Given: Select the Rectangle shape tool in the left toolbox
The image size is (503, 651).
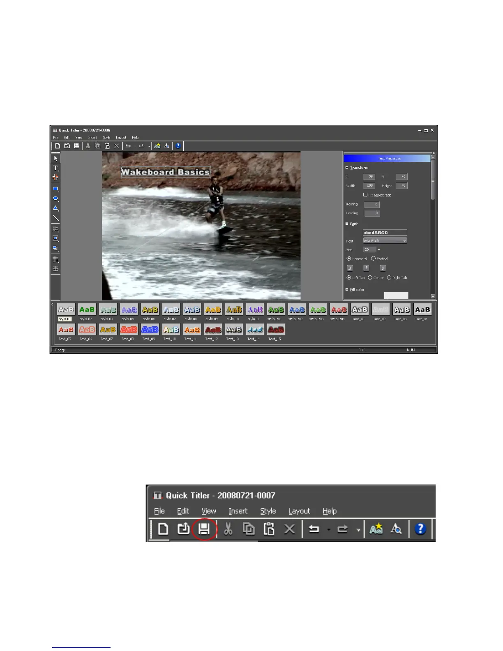Looking at the screenshot, I should 55,189.
